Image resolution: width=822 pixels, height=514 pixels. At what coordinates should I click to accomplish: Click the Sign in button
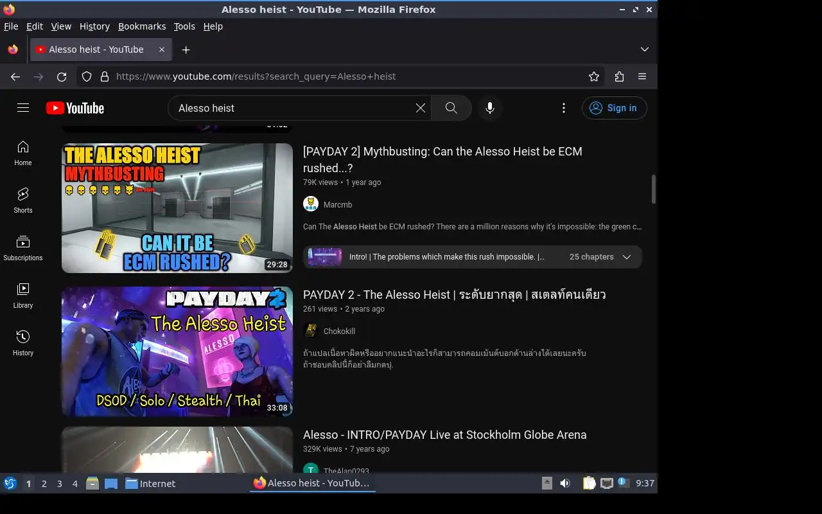[x=614, y=108]
